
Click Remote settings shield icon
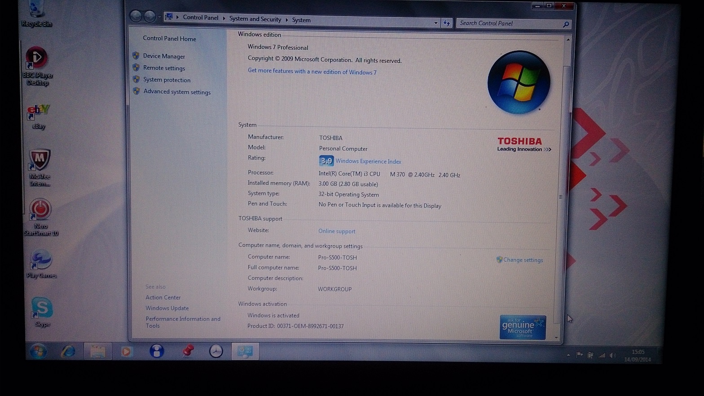136,67
